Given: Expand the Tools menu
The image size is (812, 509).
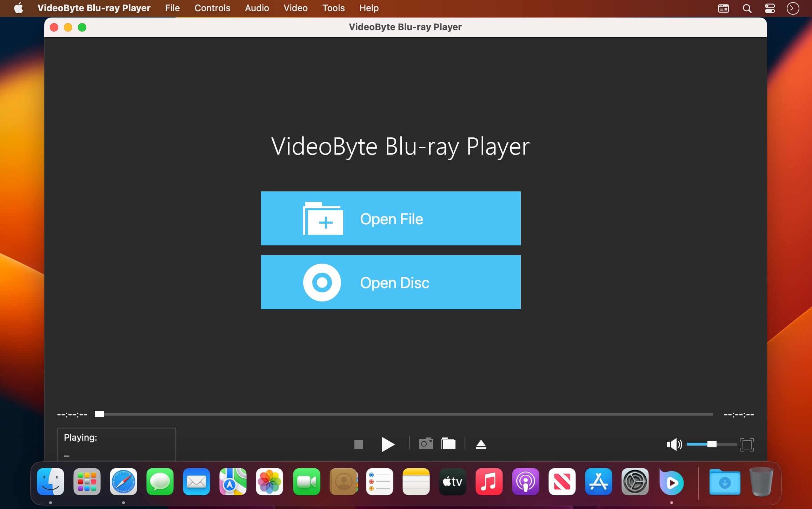Looking at the screenshot, I should (x=333, y=8).
